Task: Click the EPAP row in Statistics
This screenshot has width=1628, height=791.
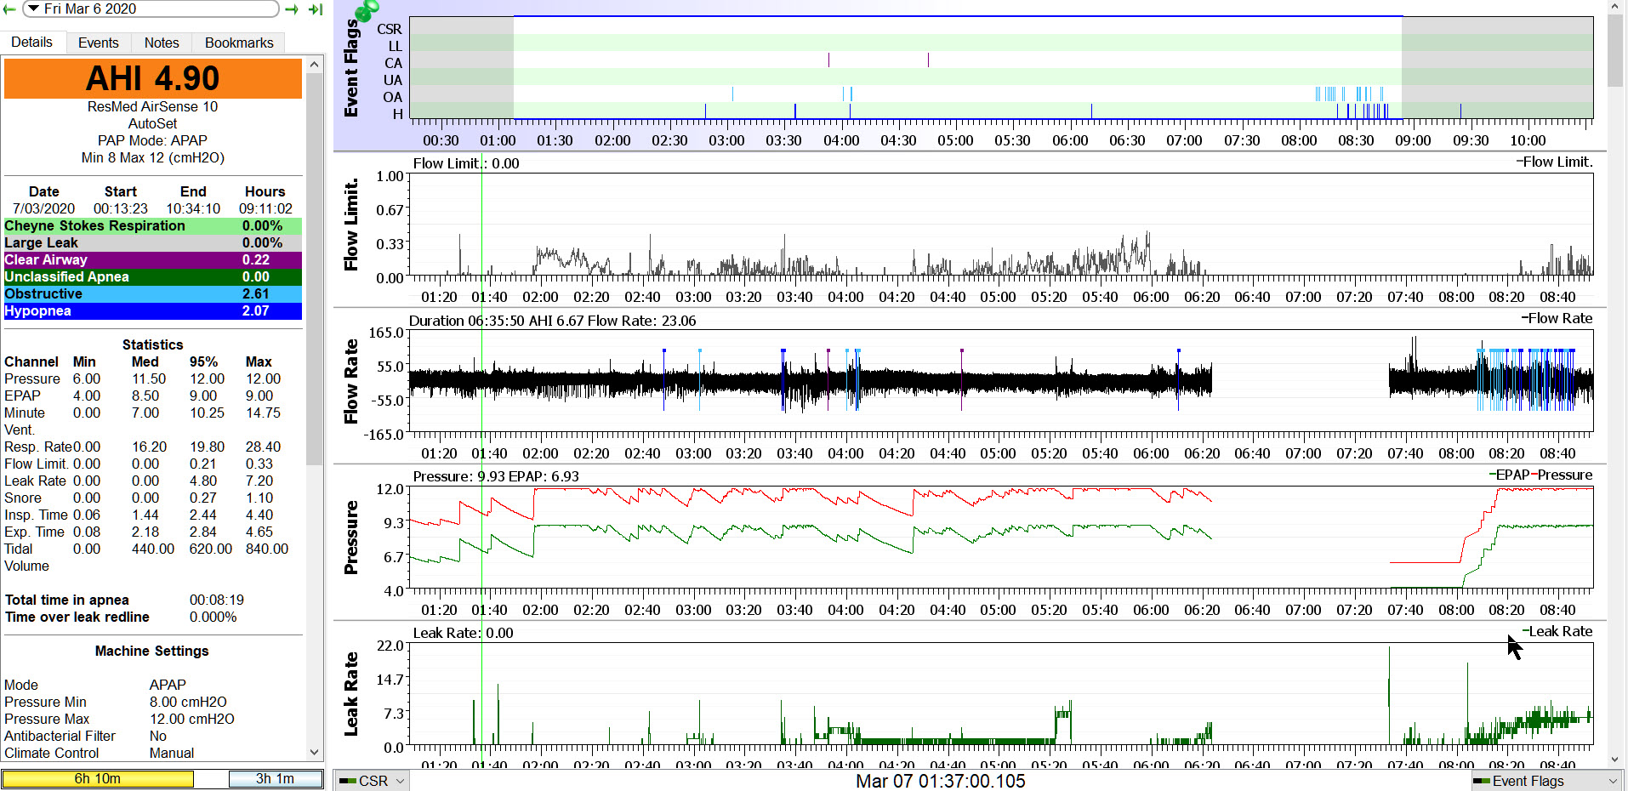Action: point(153,395)
